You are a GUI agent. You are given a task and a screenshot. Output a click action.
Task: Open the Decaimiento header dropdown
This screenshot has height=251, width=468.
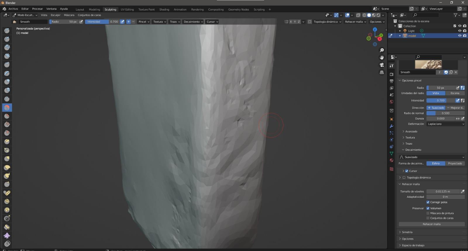pos(193,22)
